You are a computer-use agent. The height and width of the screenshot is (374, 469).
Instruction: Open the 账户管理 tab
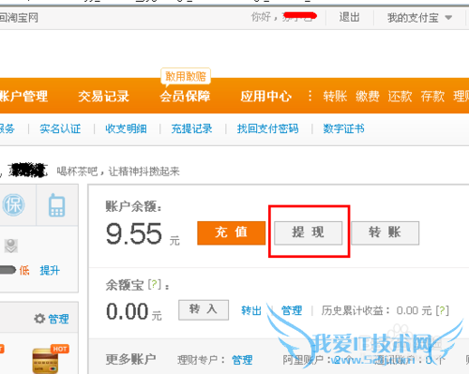pyautogui.click(x=23, y=96)
